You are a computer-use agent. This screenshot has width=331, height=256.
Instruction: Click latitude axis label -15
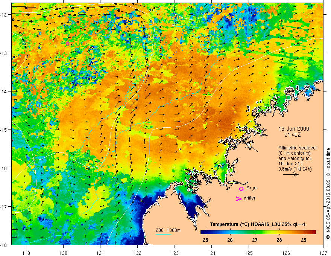tap(5, 130)
